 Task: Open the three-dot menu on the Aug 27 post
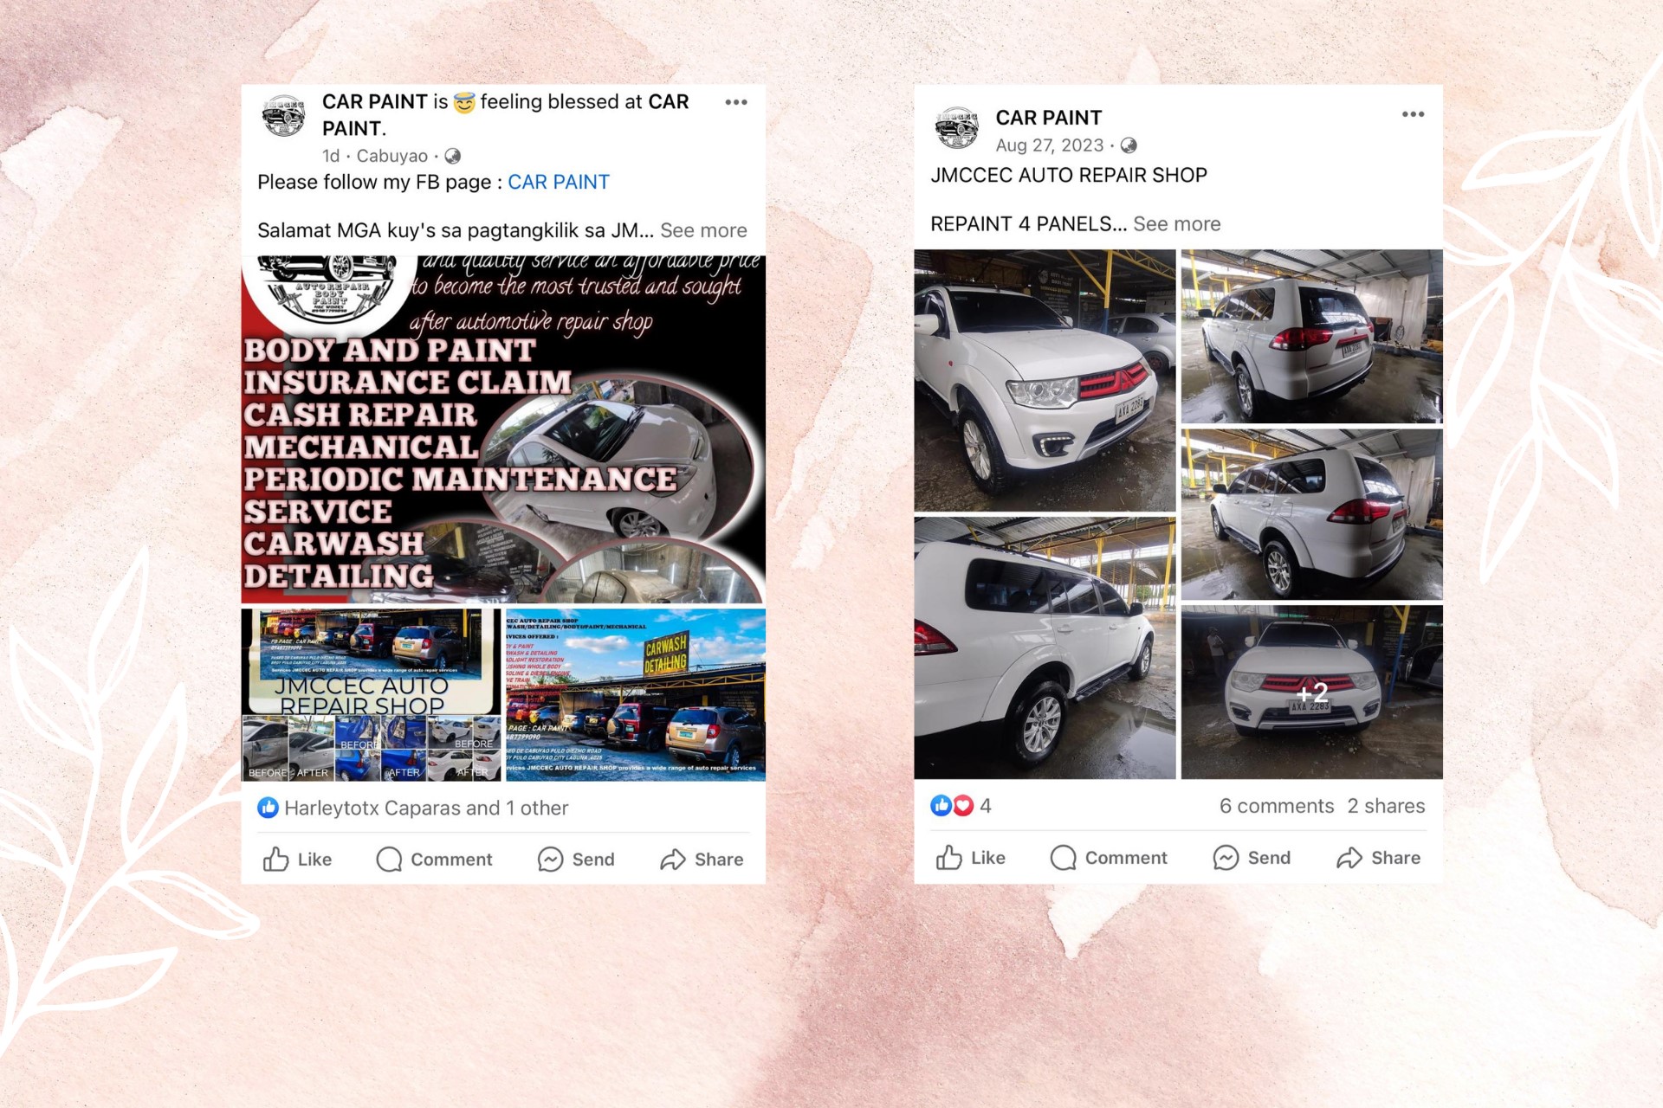coord(1413,114)
